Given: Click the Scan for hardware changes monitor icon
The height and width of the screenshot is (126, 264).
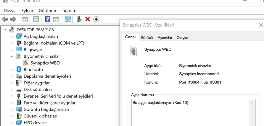Looking at the screenshot, I should [68, 19].
